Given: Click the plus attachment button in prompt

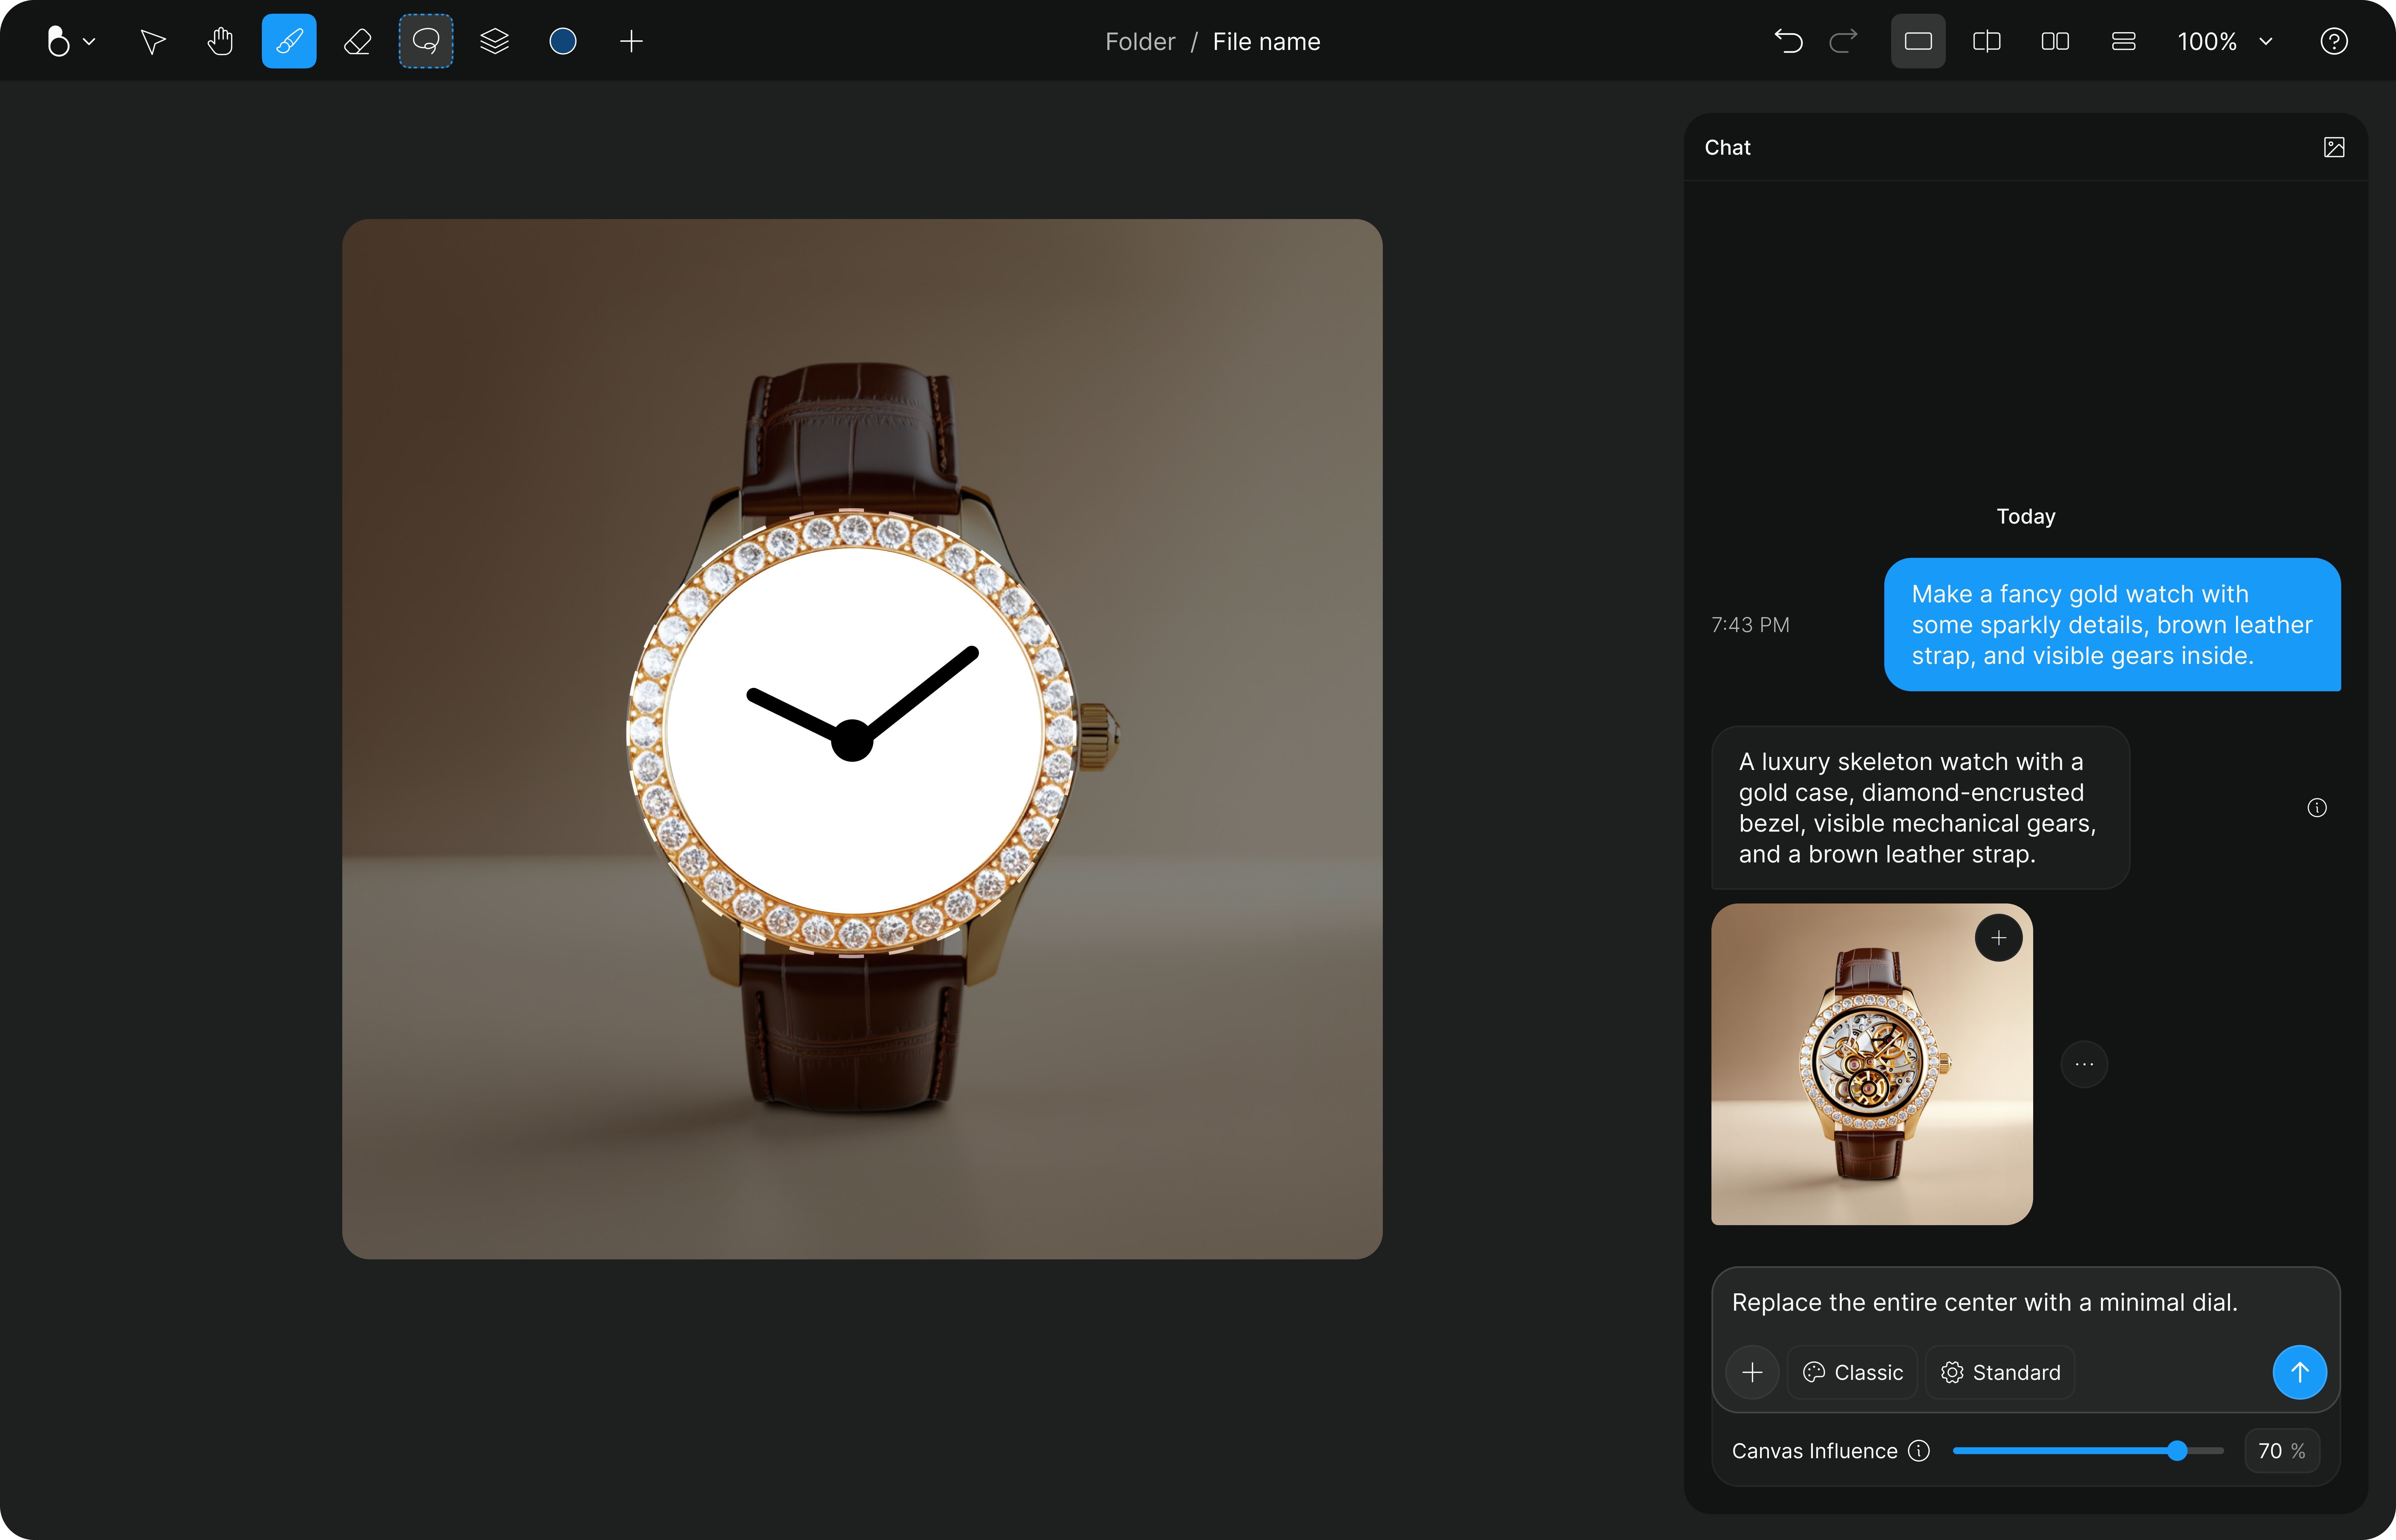Looking at the screenshot, I should (1752, 1372).
